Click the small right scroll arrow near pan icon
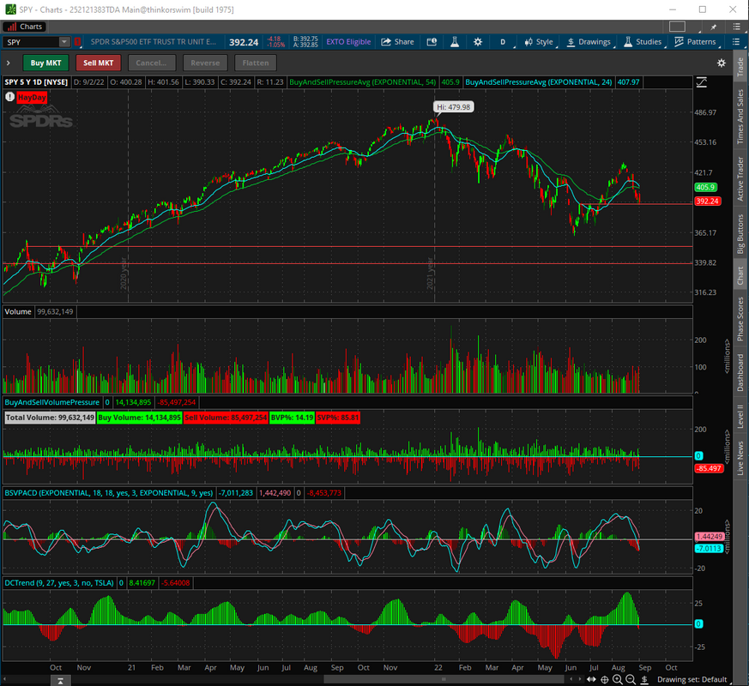 pyautogui.click(x=580, y=679)
